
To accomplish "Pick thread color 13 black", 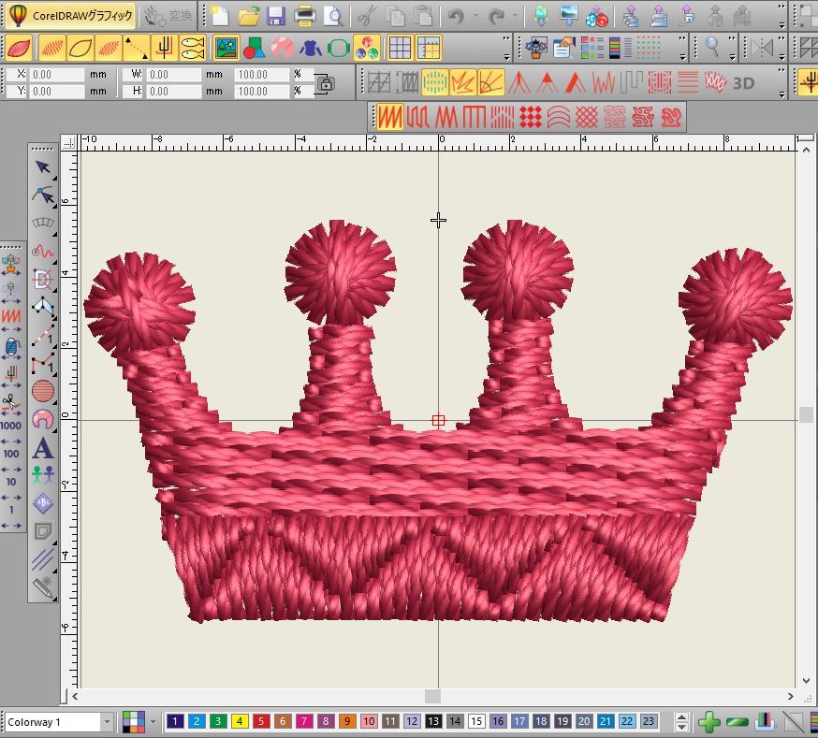I will click(x=433, y=721).
